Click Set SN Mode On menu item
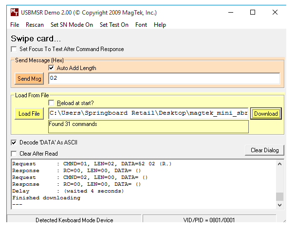 tap(72, 25)
